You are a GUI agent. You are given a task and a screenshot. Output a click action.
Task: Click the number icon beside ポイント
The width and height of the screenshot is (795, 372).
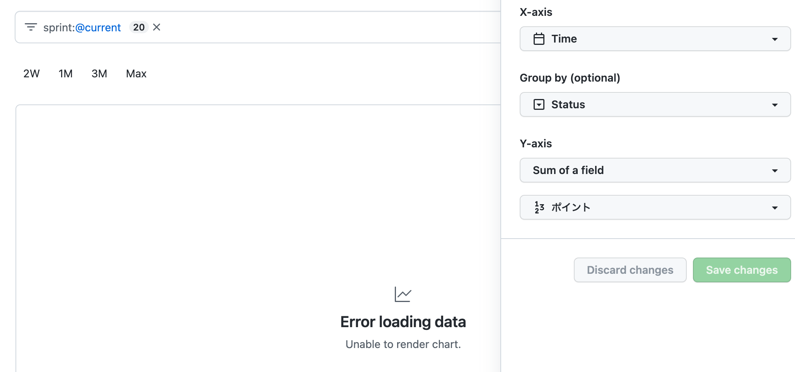coord(539,207)
